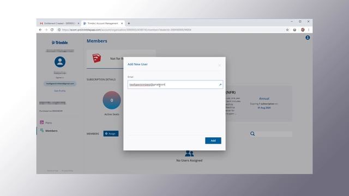349x196 pixels.
Task: Click the Privacy Policy footer link
Action: pyautogui.click(x=67, y=170)
